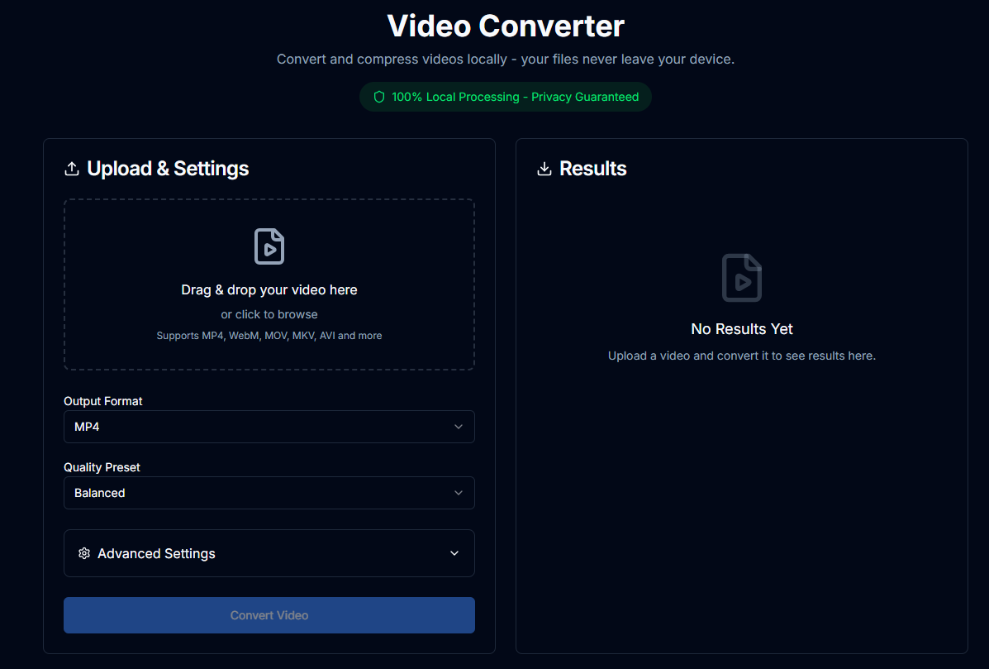989x669 pixels.
Task: Open the Quality Preset dropdown
Action: point(269,493)
